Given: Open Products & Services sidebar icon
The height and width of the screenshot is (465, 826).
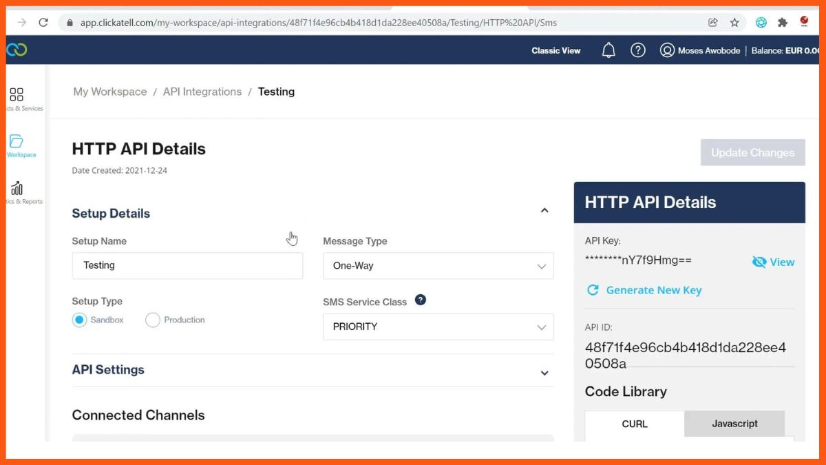Looking at the screenshot, I should 17,95.
